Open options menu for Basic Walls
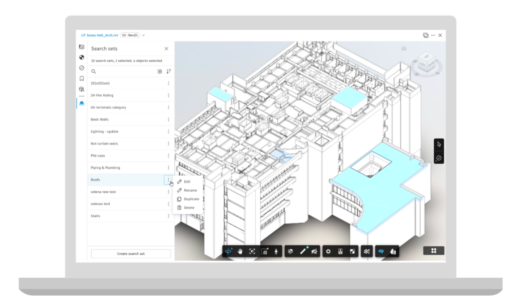Viewport: 528px width, 304px height. coord(169,120)
